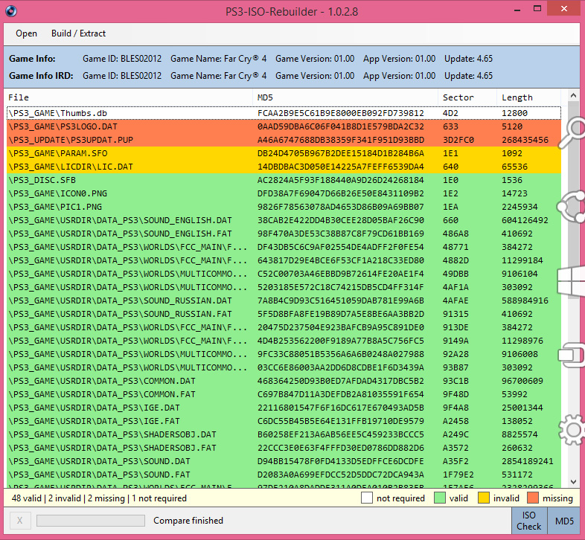Click length value 2854189241
The image size is (585, 540).
pos(527,461)
